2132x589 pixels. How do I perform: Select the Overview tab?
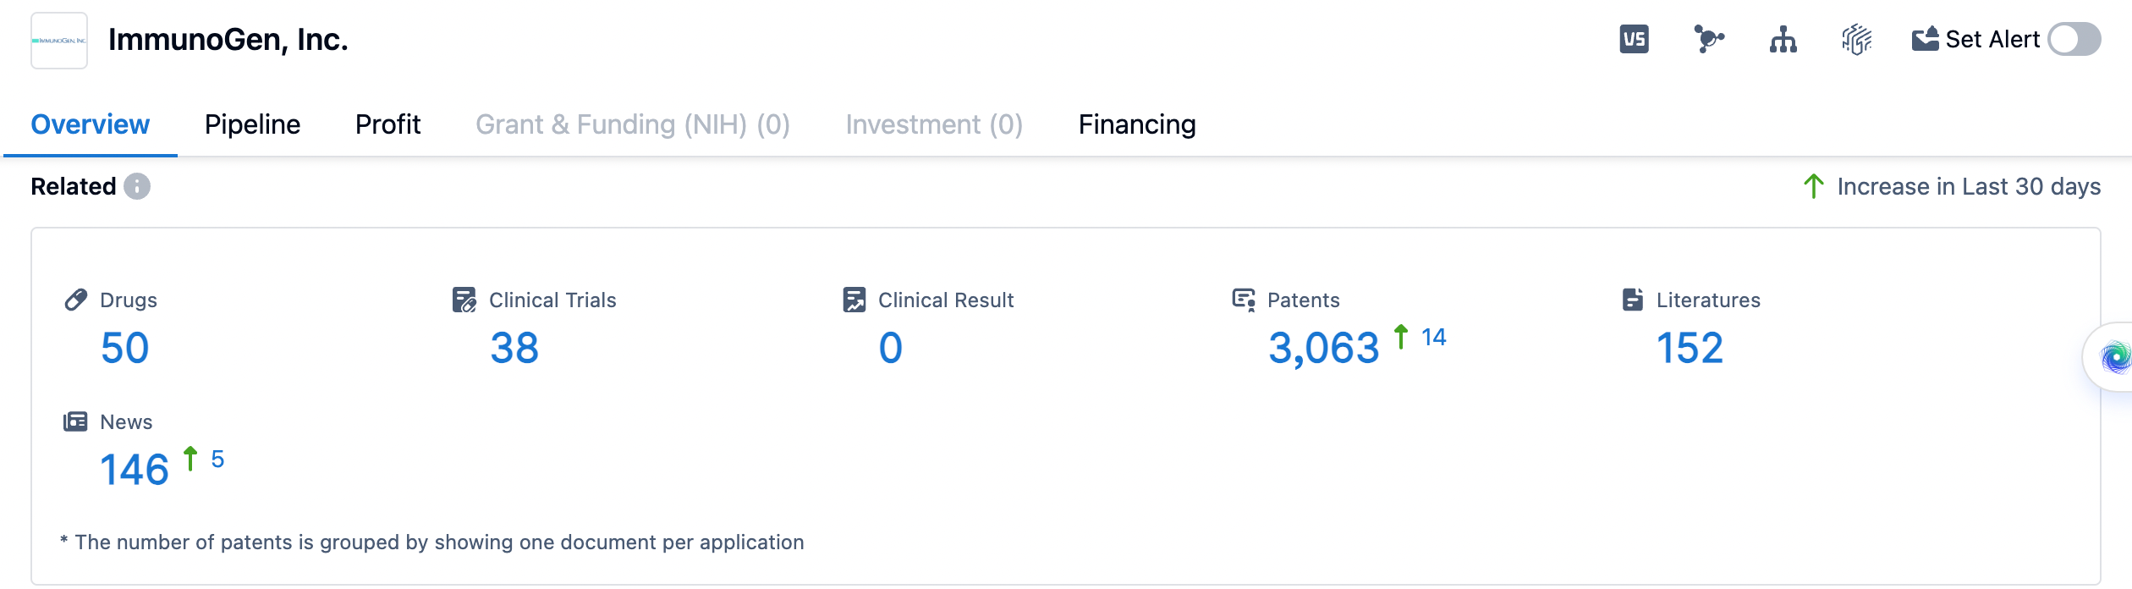91,124
